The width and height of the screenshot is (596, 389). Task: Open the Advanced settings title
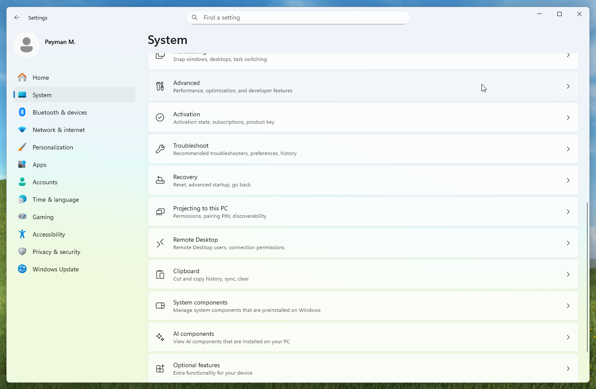(186, 83)
